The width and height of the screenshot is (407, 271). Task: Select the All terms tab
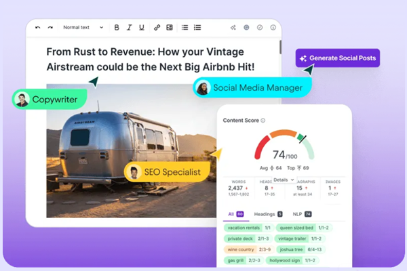click(236, 214)
